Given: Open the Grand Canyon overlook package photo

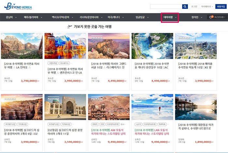Looking at the screenshot, I should pyautogui.click(x=109, y=46).
